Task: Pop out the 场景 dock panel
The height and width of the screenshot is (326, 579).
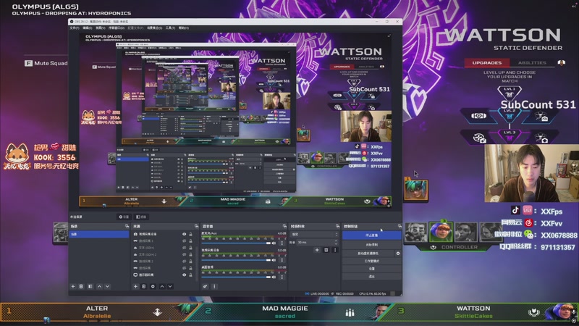Action: [127, 226]
